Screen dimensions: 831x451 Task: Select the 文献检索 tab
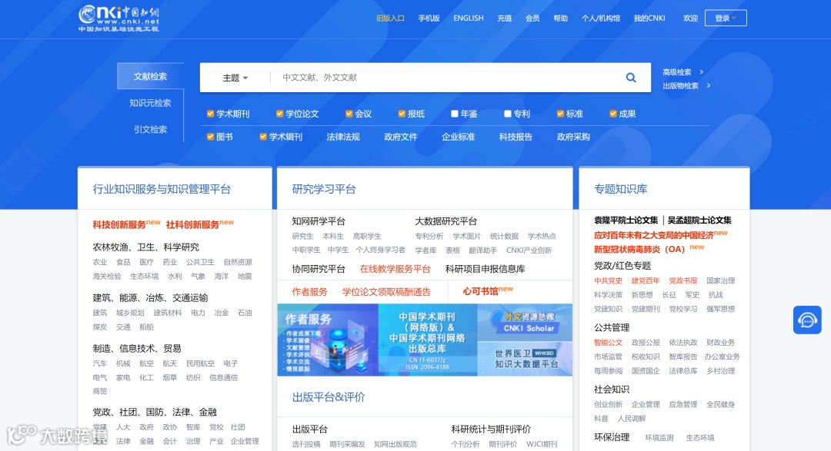[x=151, y=76]
